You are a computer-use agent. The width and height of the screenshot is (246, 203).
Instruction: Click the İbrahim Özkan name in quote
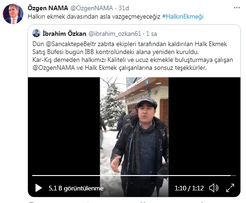64,34
